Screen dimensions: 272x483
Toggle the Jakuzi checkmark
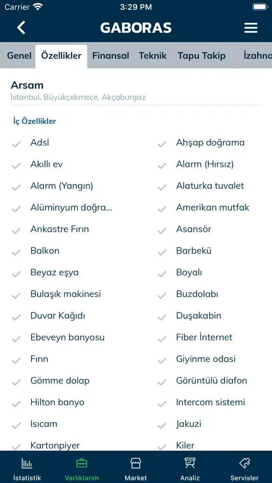point(162,426)
